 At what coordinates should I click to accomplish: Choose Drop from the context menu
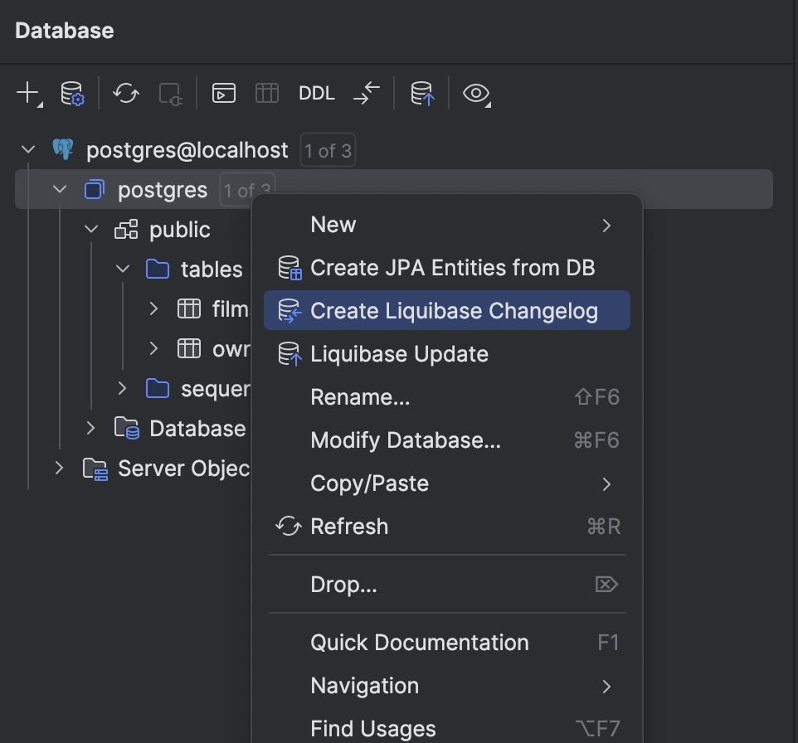[x=343, y=584]
